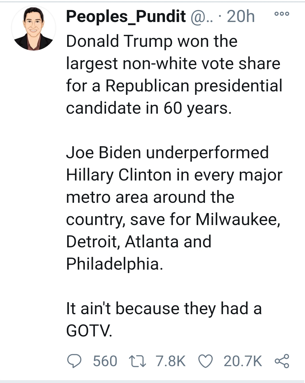Like the tweet with the heart icon
305x383 pixels.
(206, 361)
